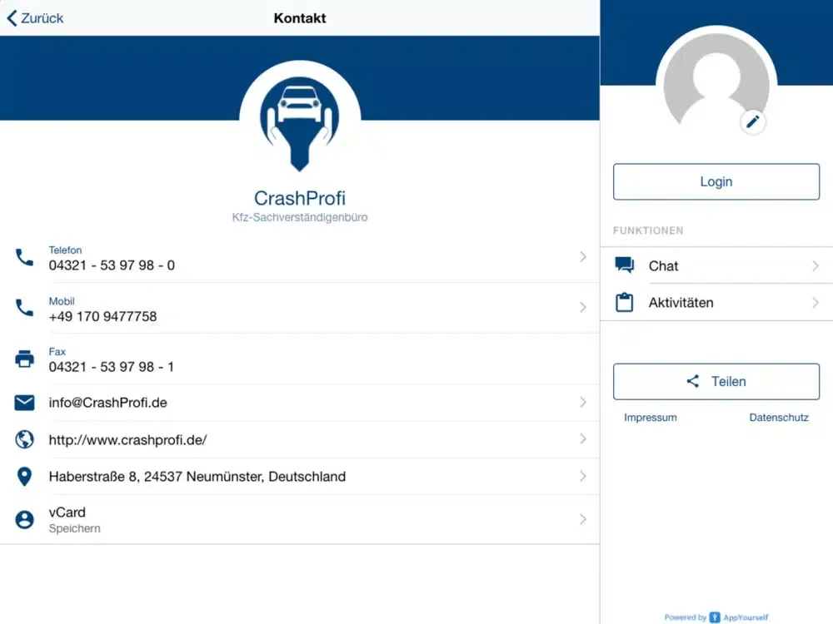Click the address location pin icon
This screenshot has width=833, height=624.
click(x=24, y=477)
